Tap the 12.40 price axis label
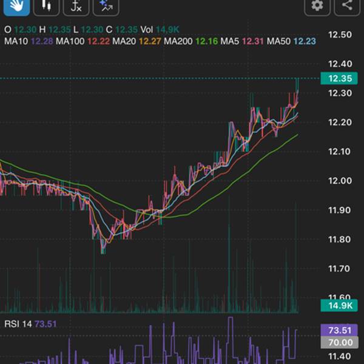Image resolution: width=364 pixels, height=364 pixels. click(340, 64)
